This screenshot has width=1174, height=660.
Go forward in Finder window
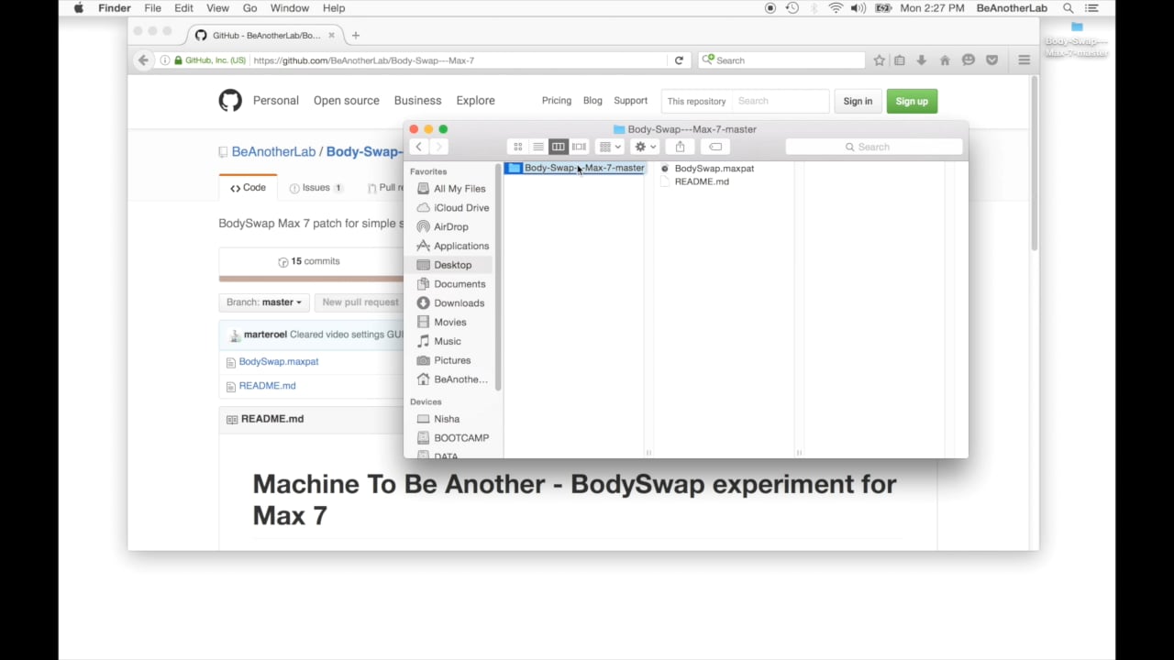(438, 147)
